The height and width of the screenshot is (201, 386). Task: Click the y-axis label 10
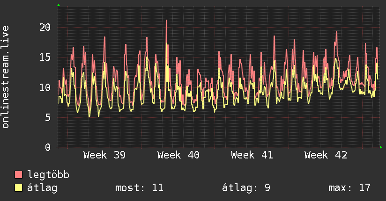[45, 87]
